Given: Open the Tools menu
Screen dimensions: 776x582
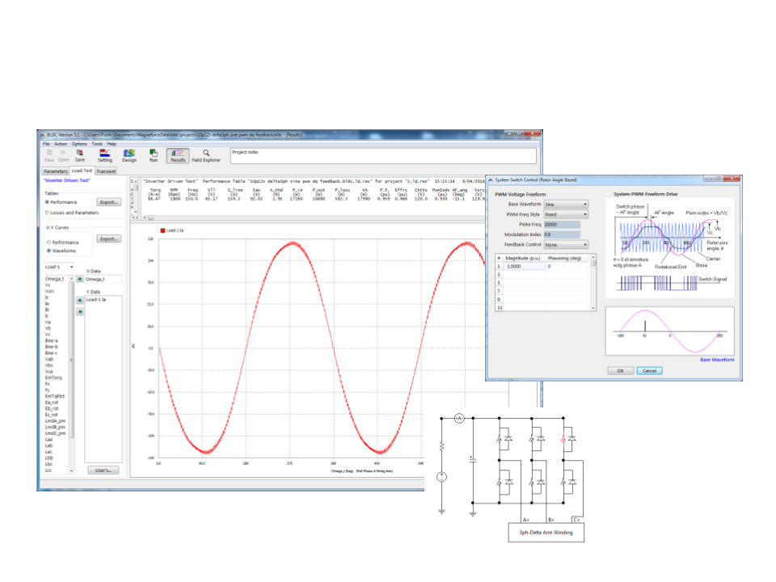Looking at the screenshot, I should coord(97,144).
